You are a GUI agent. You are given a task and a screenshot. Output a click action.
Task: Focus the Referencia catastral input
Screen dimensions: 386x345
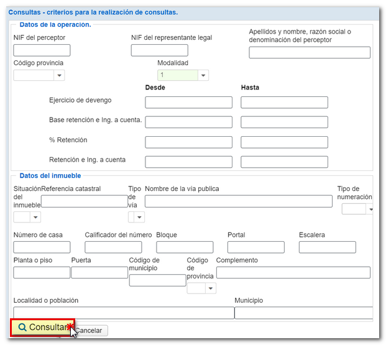point(85,201)
